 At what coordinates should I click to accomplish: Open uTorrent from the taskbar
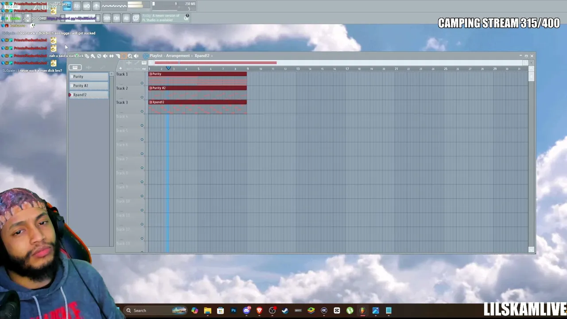350,311
